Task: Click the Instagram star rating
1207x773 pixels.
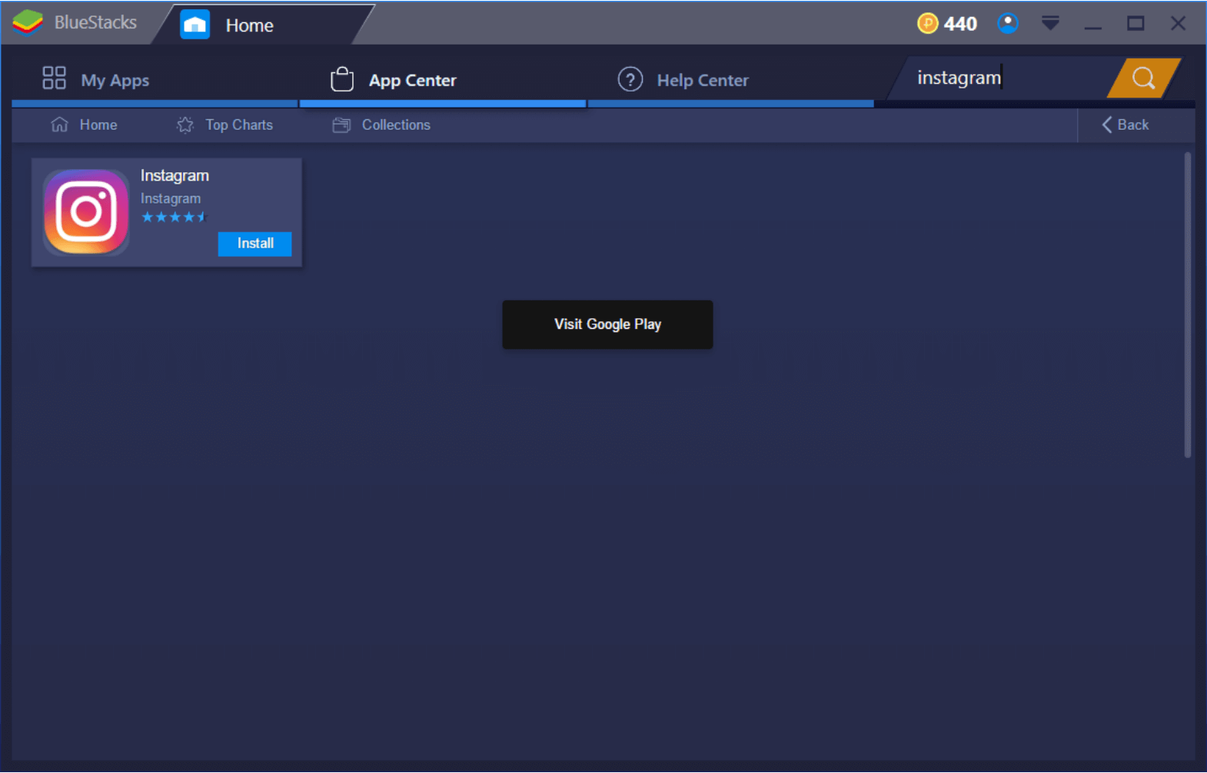Action: point(175,217)
